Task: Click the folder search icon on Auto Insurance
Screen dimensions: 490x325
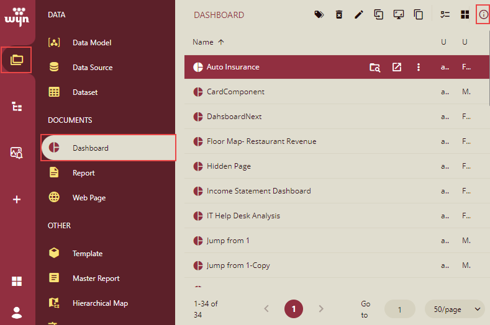Action: click(374, 67)
